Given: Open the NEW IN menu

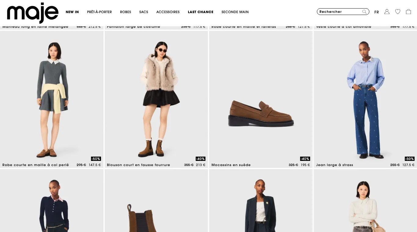Looking at the screenshot, I should click(x=72, y=12).
